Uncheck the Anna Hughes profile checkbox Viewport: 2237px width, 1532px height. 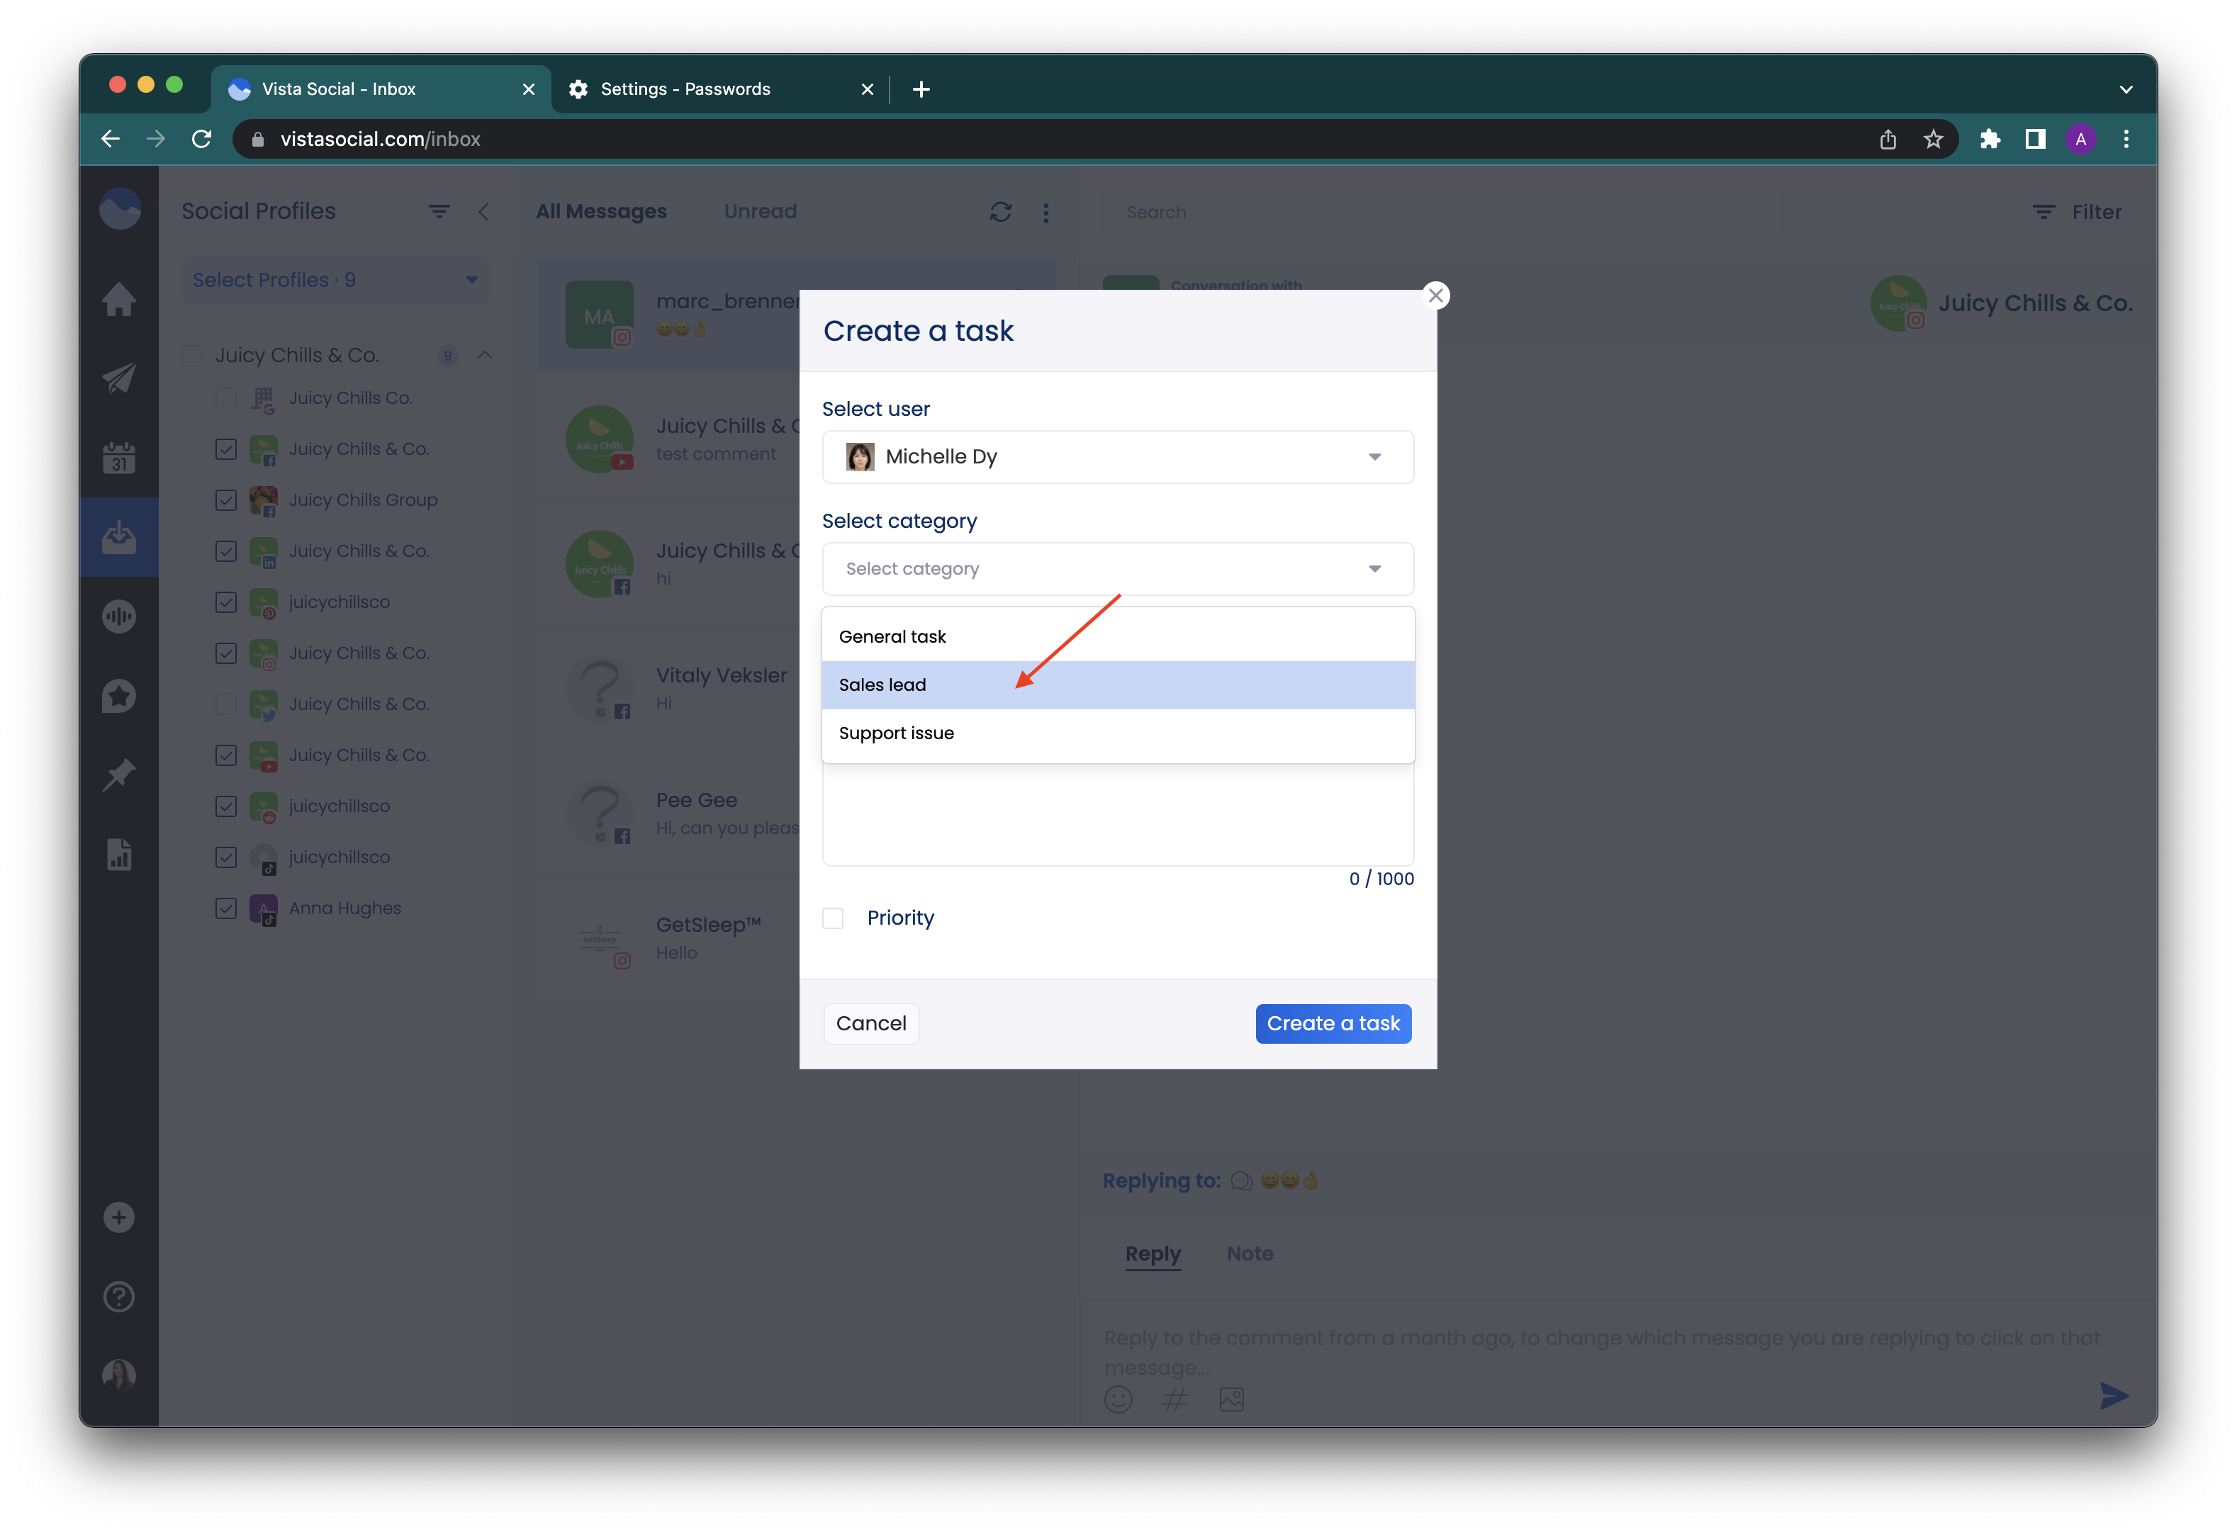tap(226, 908)
